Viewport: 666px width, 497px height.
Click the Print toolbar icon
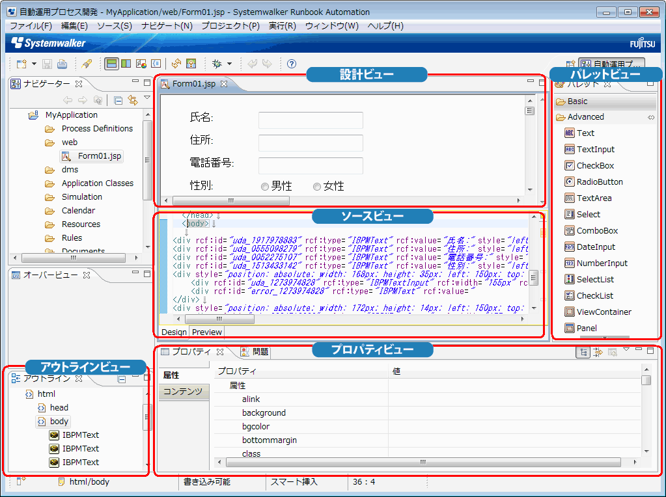pyautogui.click(x=62, y=64)
